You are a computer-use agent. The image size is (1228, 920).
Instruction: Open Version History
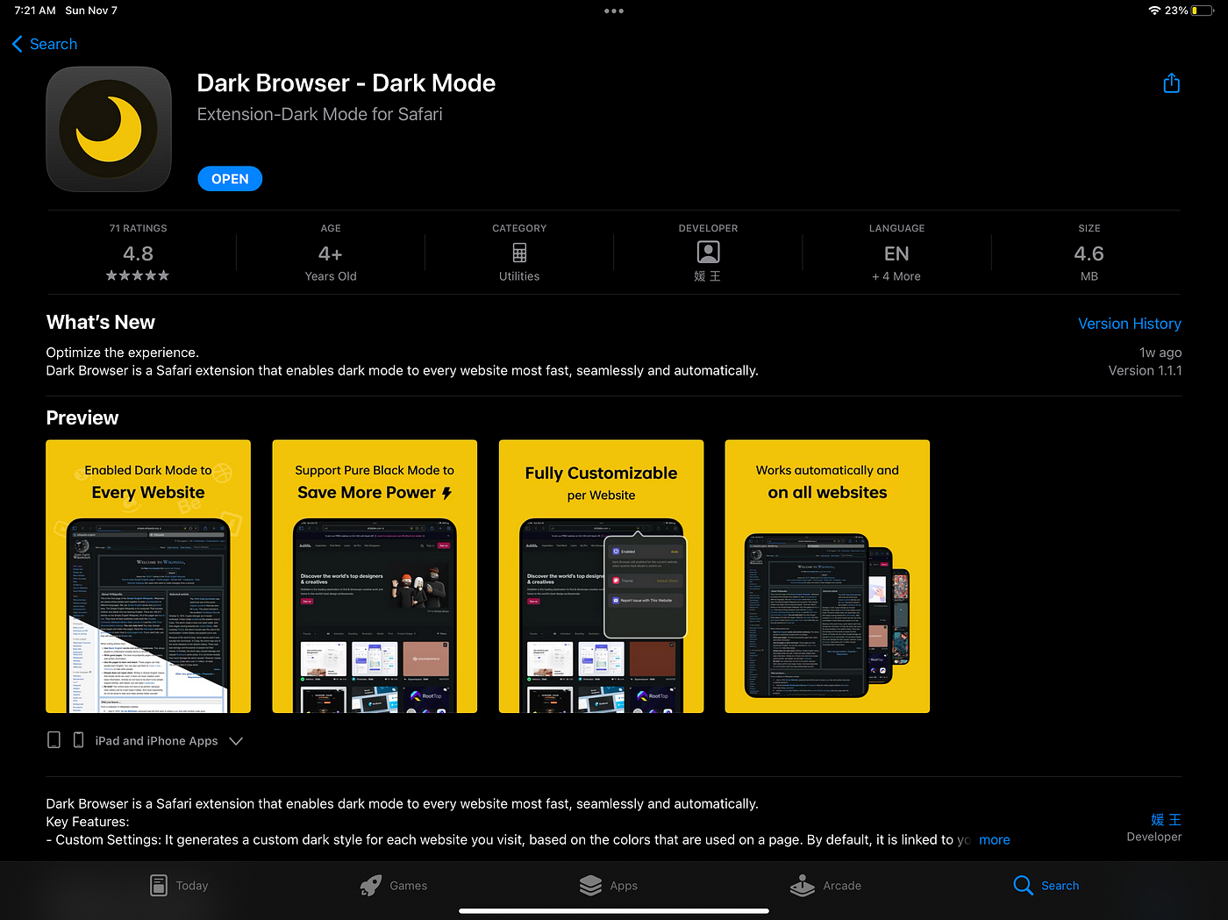tap(1129, 324)
